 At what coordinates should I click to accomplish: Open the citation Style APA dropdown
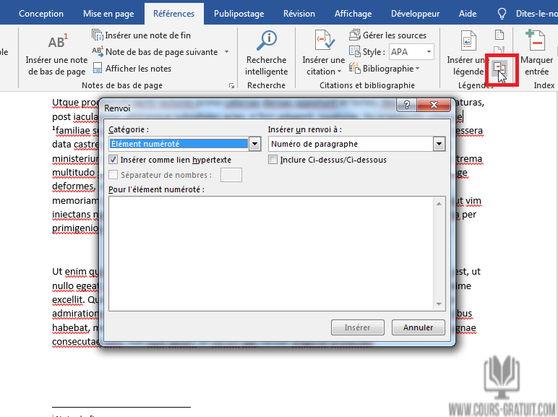click(429, 52)
